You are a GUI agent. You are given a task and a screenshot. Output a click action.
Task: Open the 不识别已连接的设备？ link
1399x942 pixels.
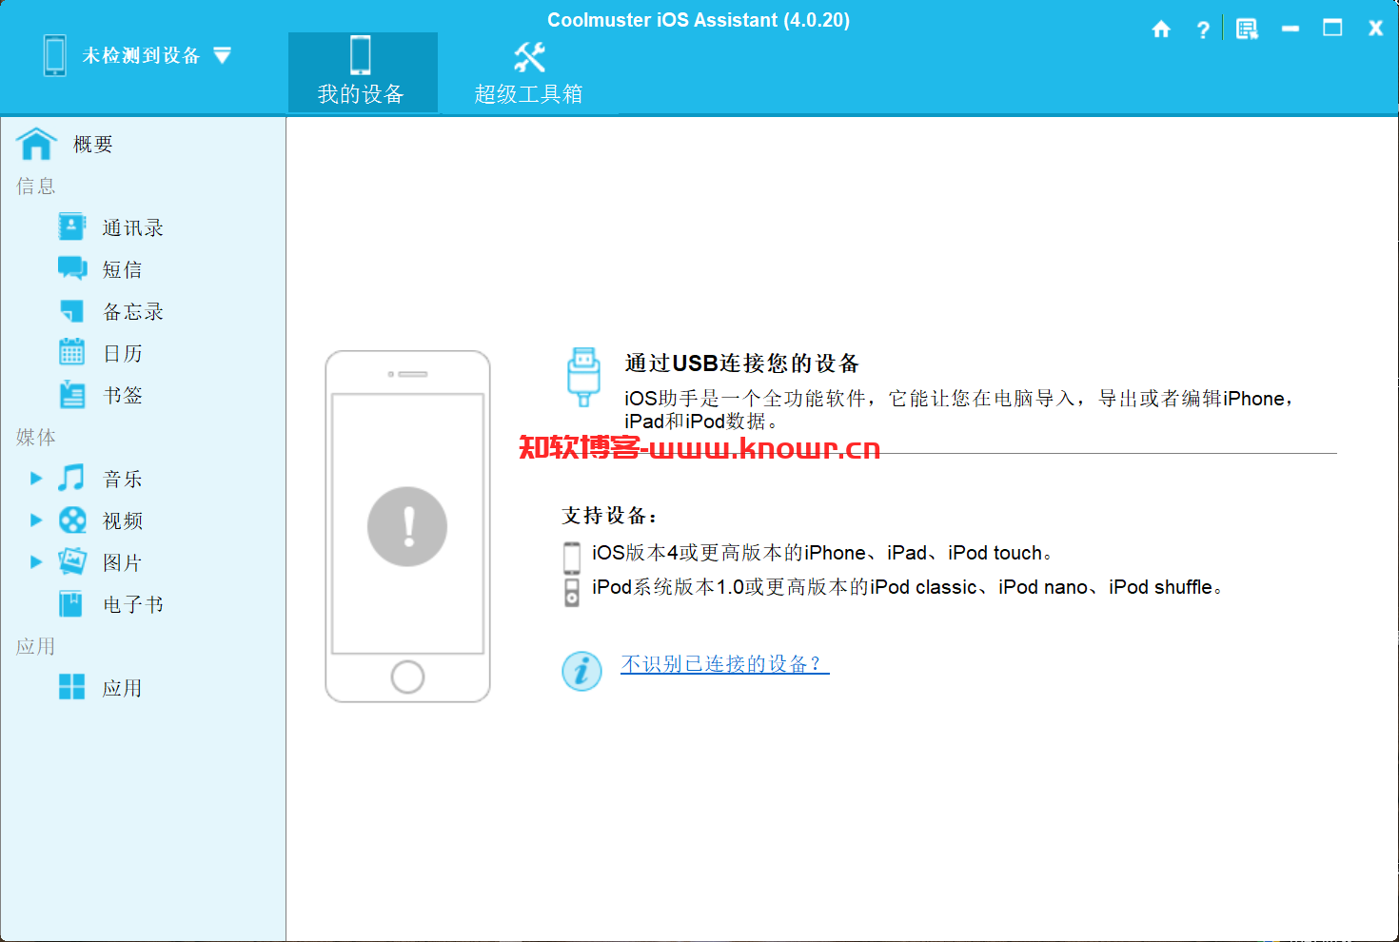pos(725,664)
